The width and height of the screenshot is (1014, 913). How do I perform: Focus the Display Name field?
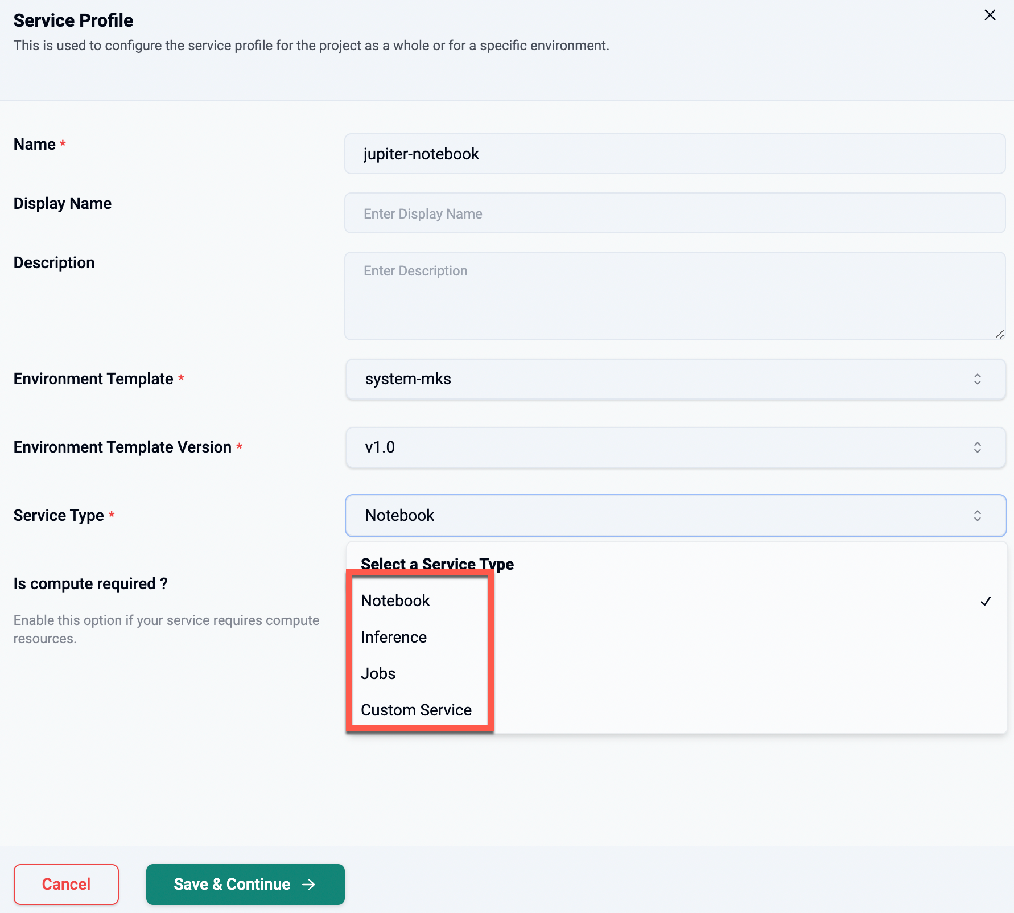coord(675,213)
